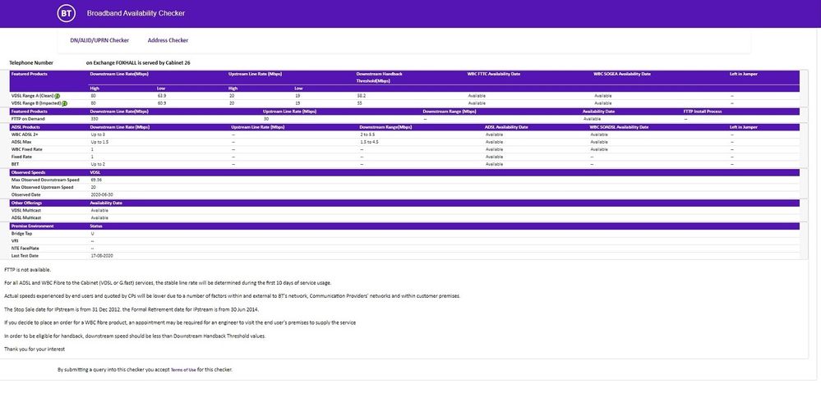821x397 pixels.
Task: Click the Premise Environment section header
Action: click(x=33, y=226)
